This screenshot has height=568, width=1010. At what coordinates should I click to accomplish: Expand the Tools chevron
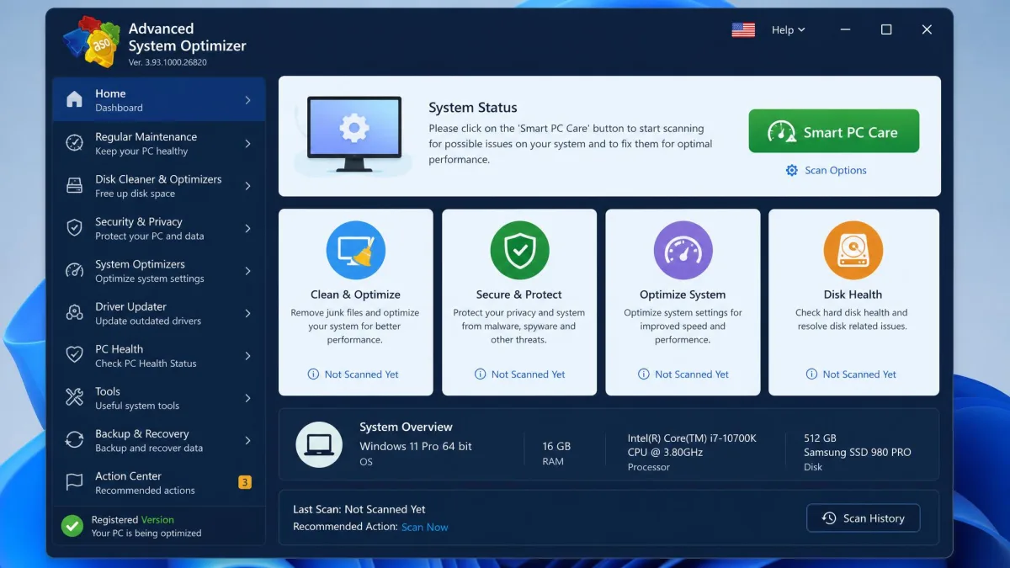pos(247,397)
